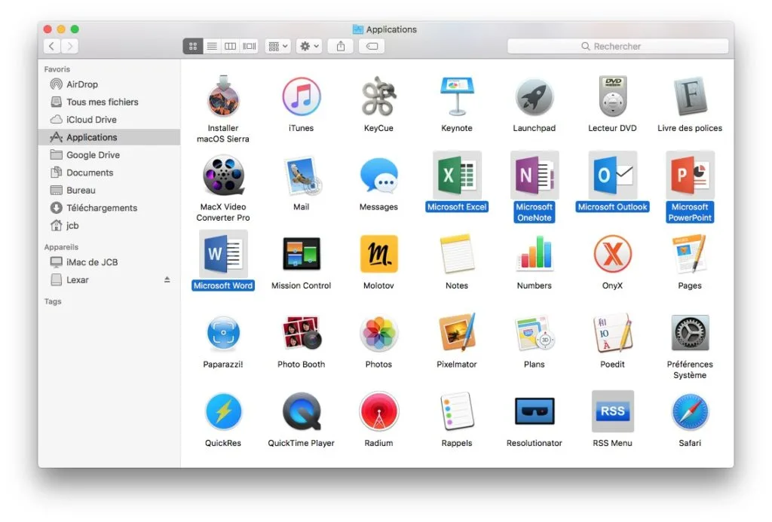
Task: Select the RSS Menu icon
Action: point(612,411)
